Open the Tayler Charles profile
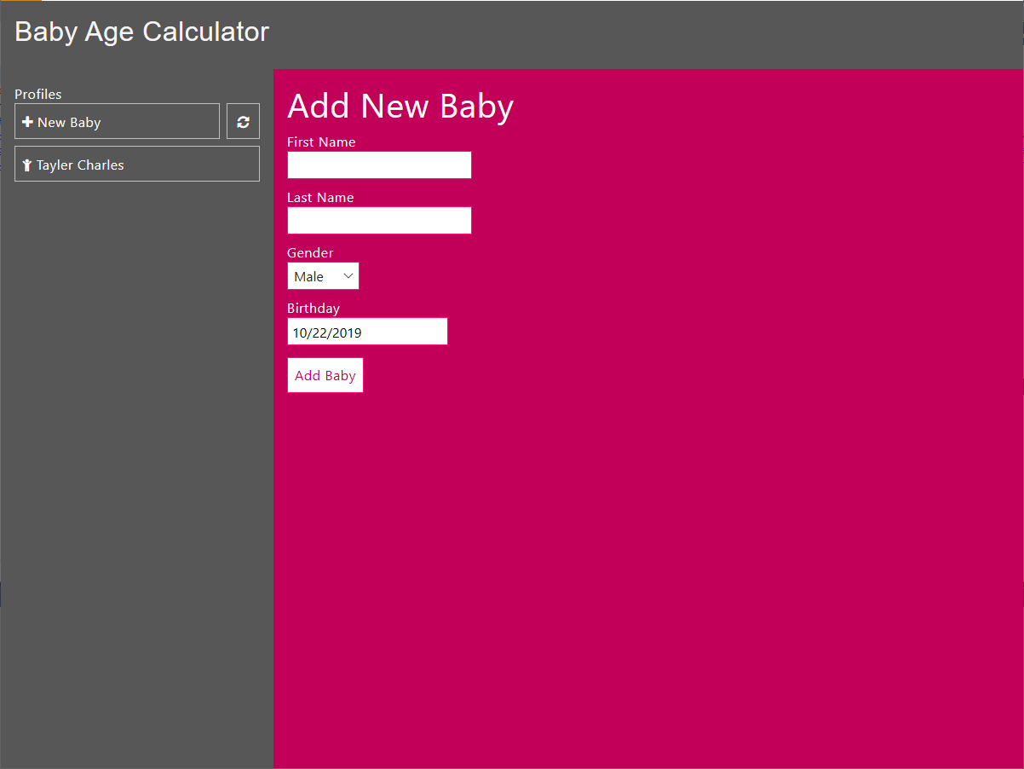This screenshot has width=1024, height=769. click(x=136, y=164)
